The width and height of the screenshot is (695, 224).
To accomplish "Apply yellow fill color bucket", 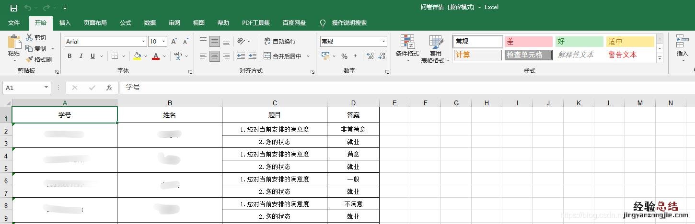I will [138, 56].
